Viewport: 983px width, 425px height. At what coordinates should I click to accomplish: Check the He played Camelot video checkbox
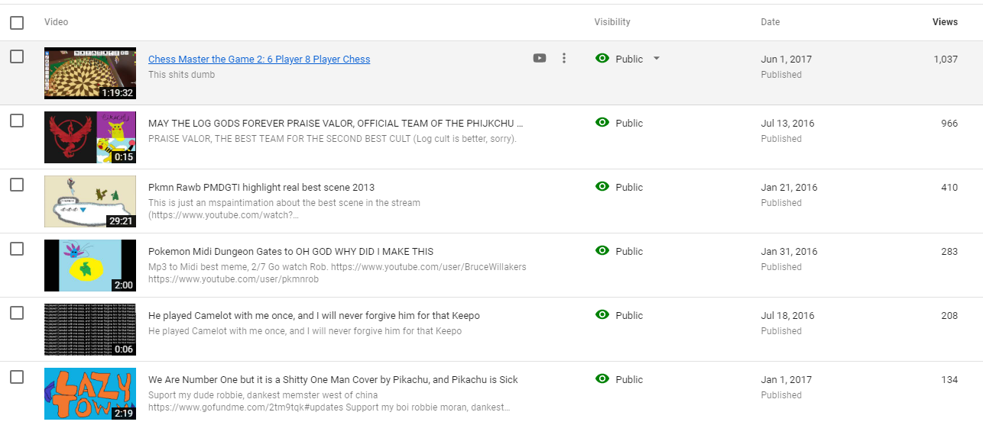[17, 313]
